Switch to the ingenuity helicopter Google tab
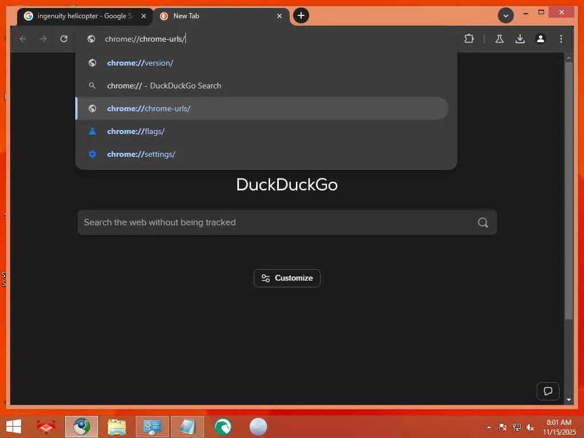 click(85, 16)
